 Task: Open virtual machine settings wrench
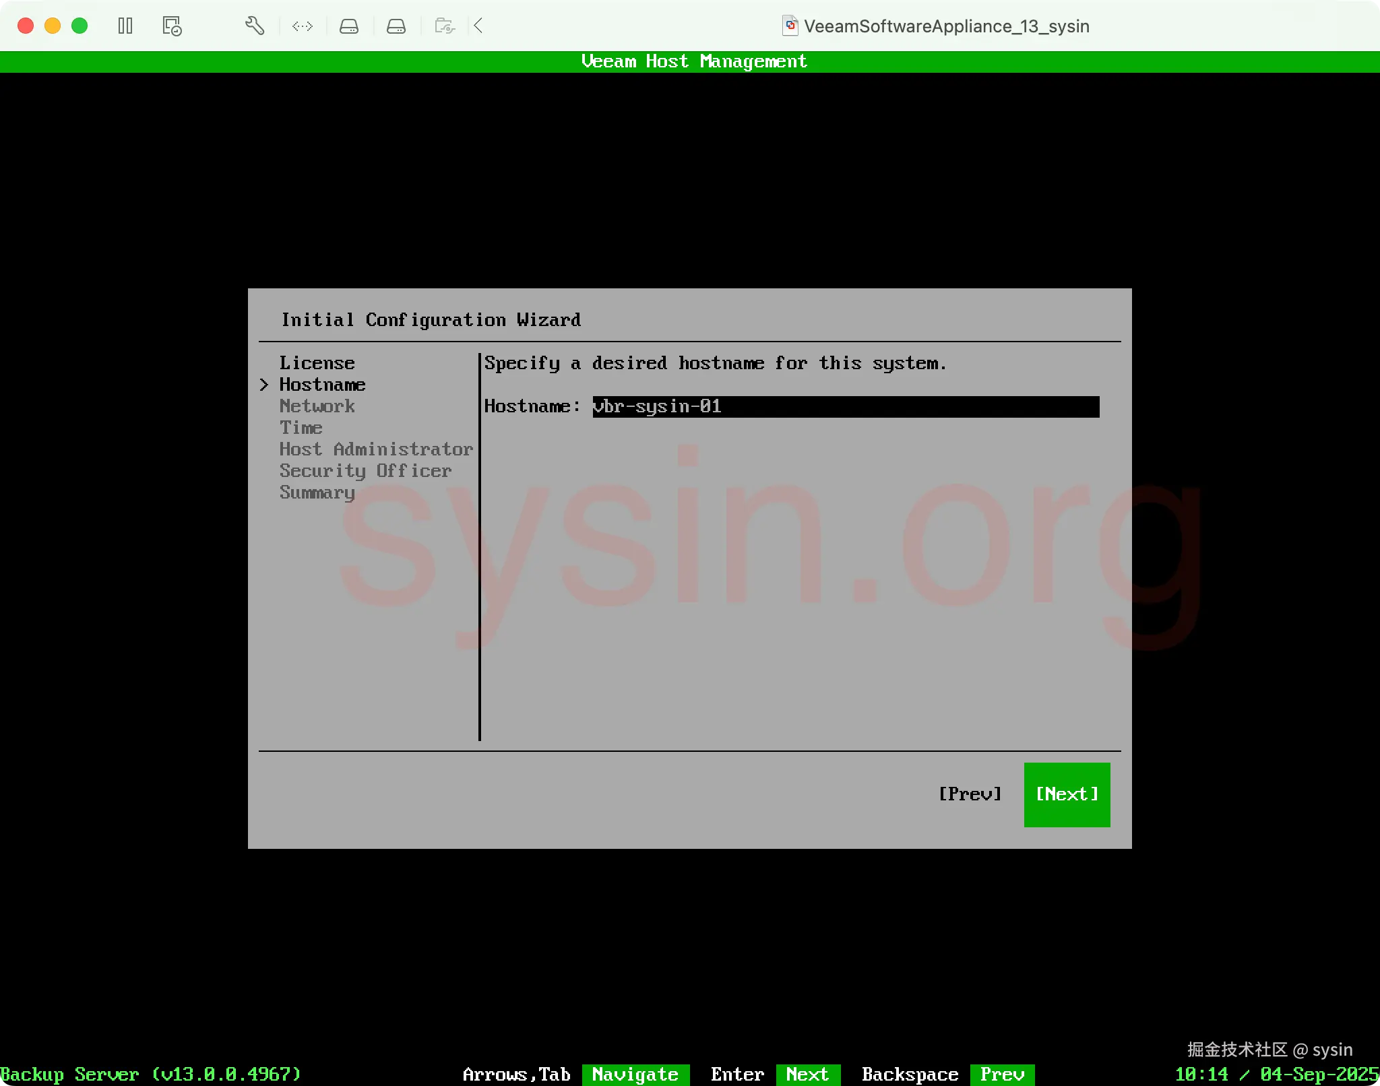click(x=254, y=26)
